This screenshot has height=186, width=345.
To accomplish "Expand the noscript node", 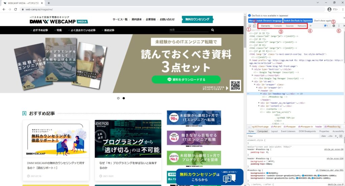I will [252, 75].
